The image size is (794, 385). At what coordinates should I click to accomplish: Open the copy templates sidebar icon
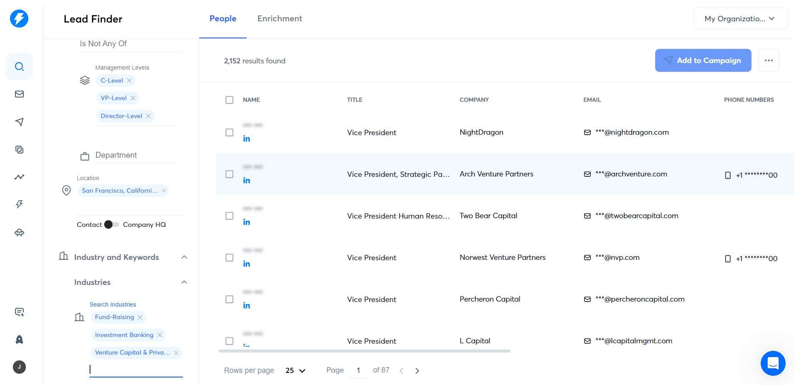[x=19, y=149]
